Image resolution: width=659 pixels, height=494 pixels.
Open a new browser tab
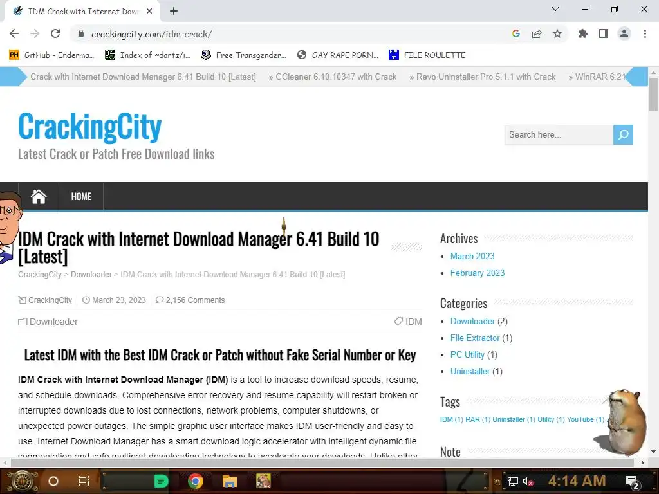pos(174,12)
